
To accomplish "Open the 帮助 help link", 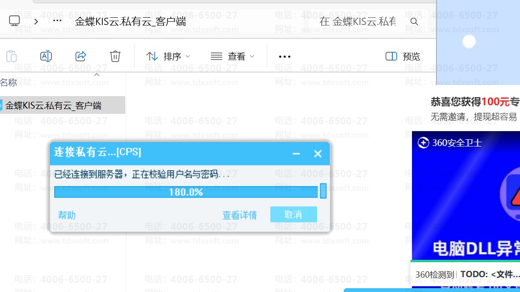I will coord(67,215).
